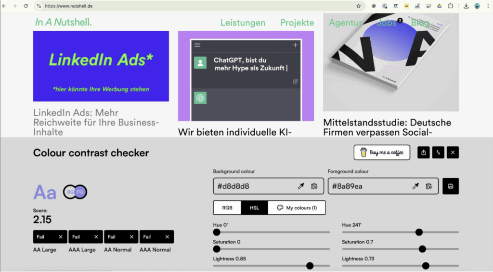Adjust the background Lightness 0.85 slider
Viewport: 493px width, 272px height.
(x=272, y=266)
